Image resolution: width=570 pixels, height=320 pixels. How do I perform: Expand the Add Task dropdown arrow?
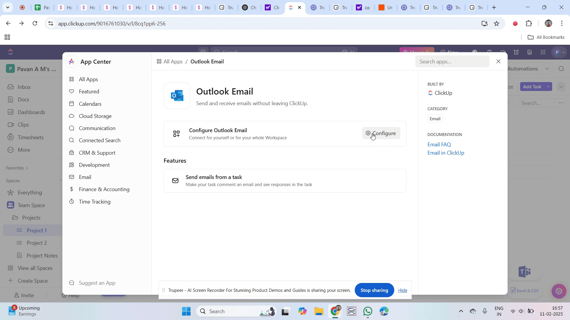(548, 87)
